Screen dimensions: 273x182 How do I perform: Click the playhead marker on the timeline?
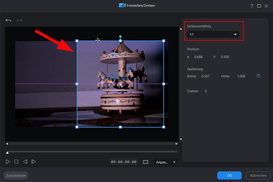7,153
